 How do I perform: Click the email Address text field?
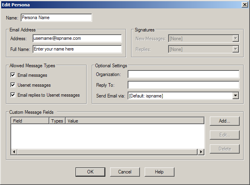77,39
